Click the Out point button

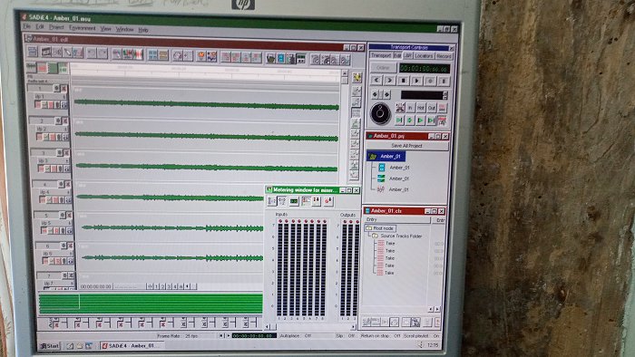[x=431, y=108]
